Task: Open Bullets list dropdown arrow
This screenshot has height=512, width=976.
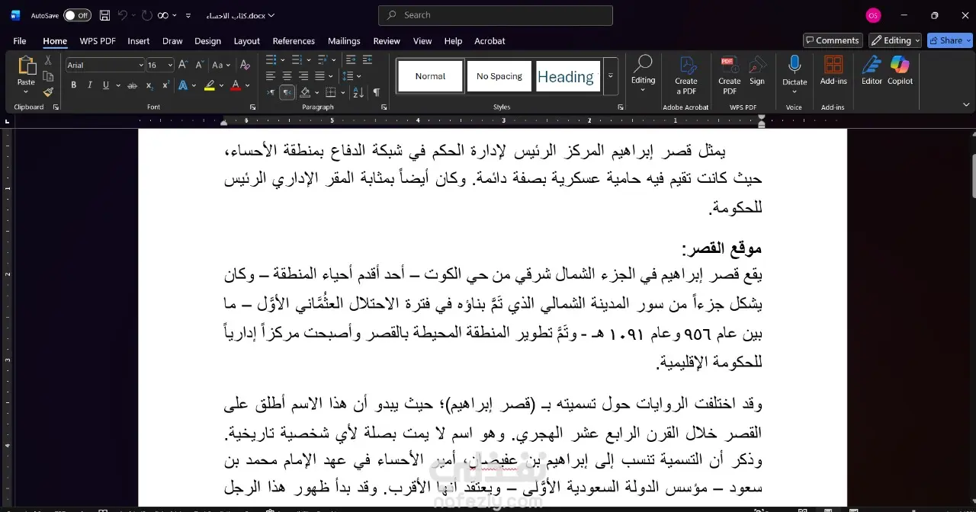Action: pyautogui.click(x=282, y=59)
